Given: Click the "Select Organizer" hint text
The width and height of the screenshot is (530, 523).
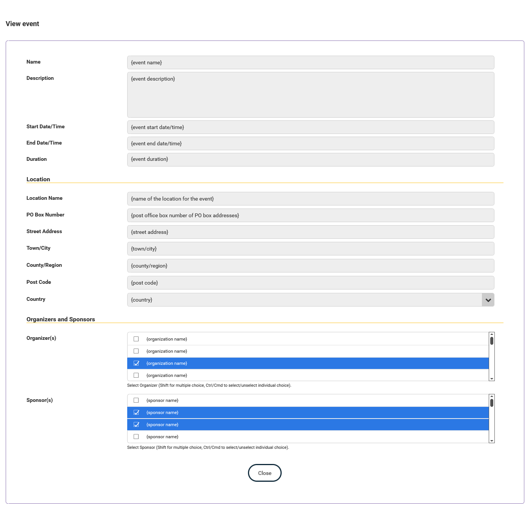Looking at the screenshot, I should [209, 385].
